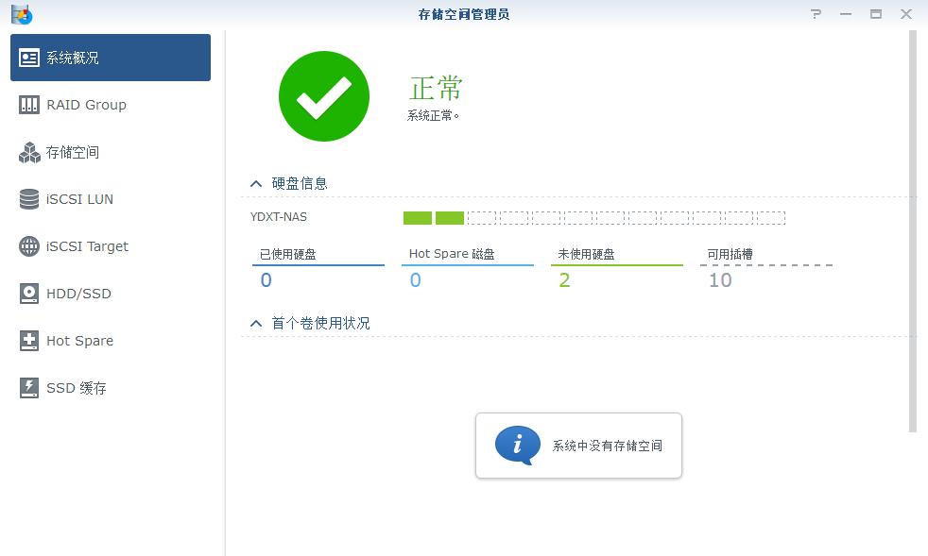
Task: Collapse the 首个卷使用状况 section
Action: (254, 322)
